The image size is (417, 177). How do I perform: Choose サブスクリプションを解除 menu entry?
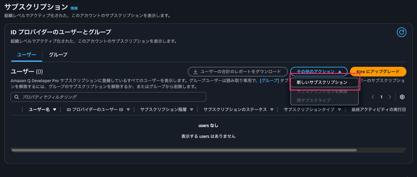click(322, 91)
